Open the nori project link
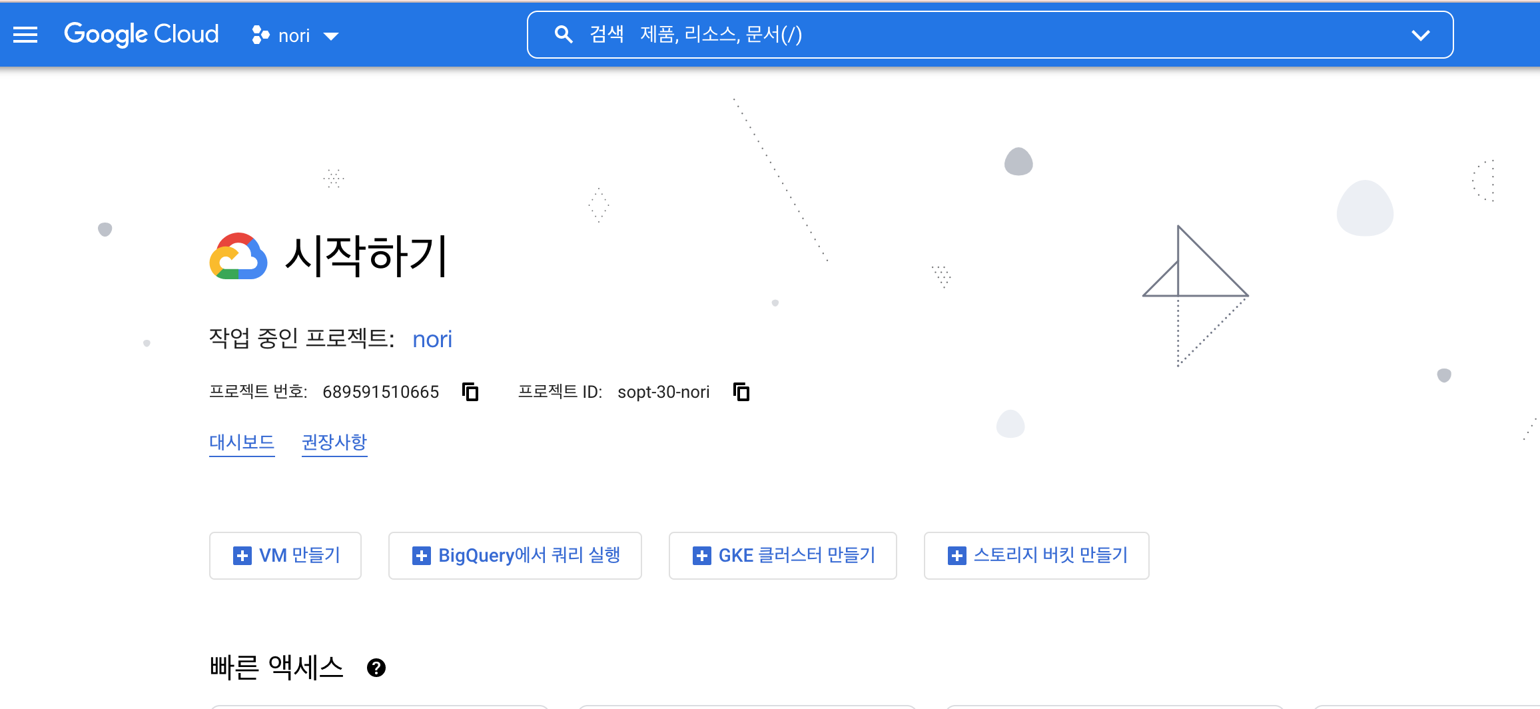 click(x=432, y=339)
